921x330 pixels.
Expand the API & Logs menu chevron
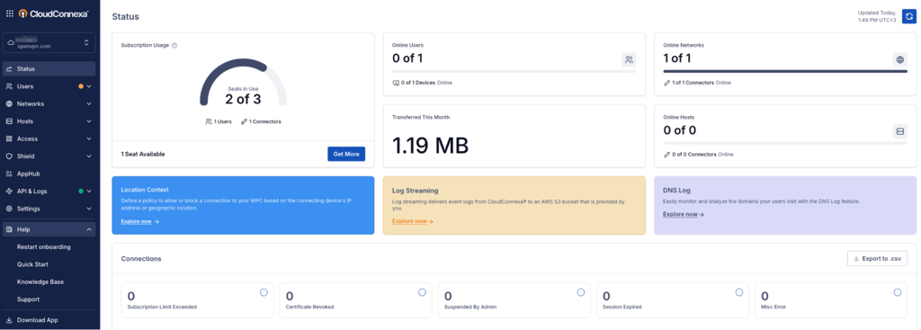click(89, 192)
